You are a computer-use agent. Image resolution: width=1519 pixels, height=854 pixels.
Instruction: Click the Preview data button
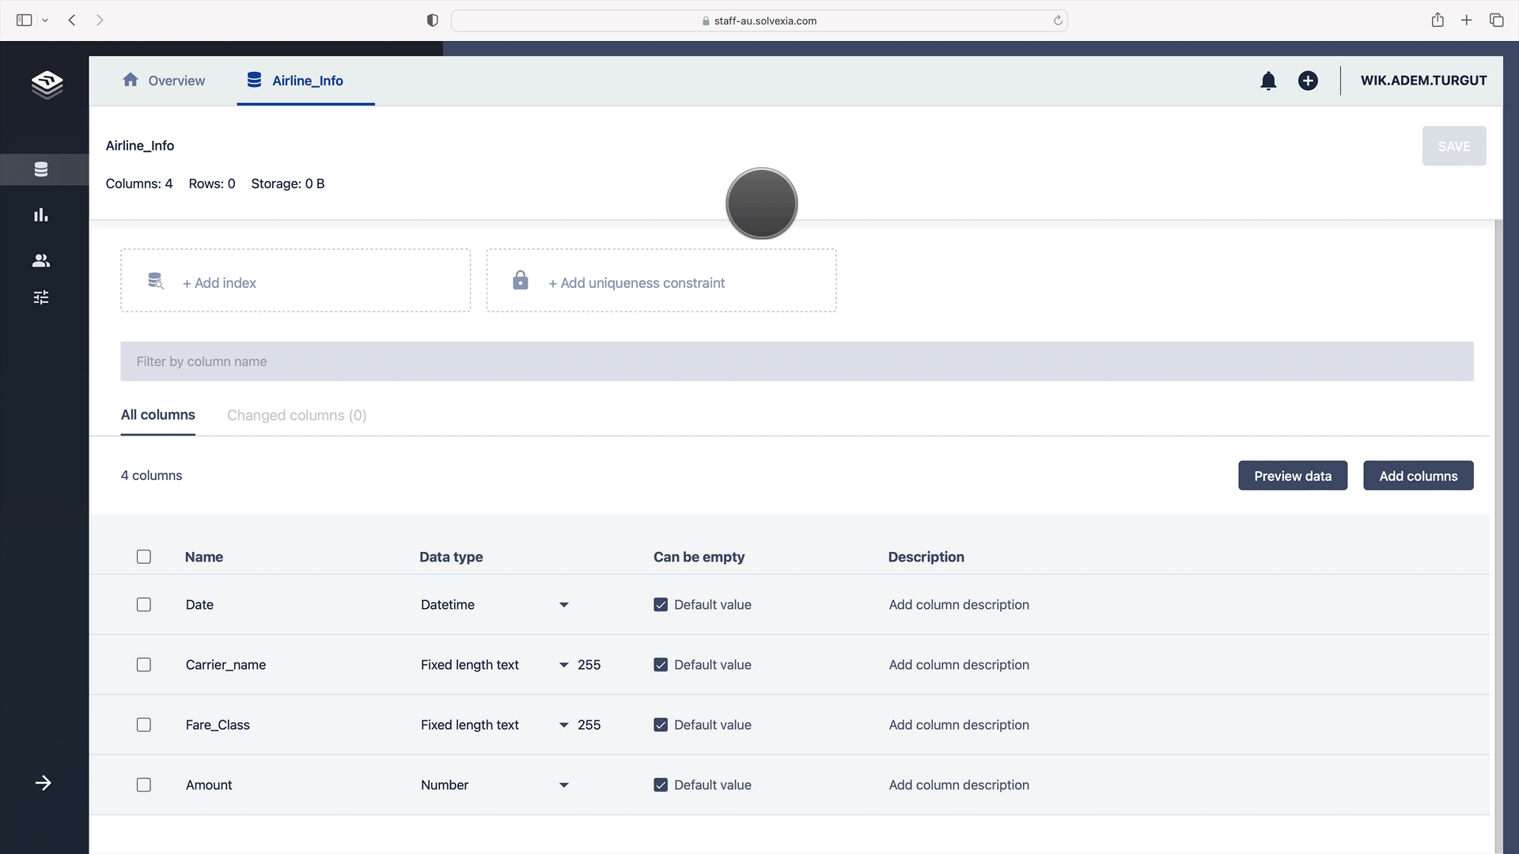pos(1292,476)
